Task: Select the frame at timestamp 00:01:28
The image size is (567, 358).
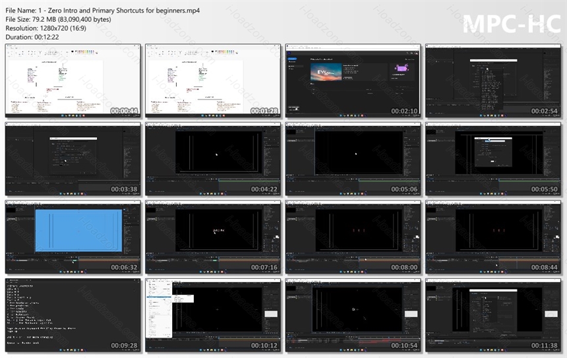Action: [213, 81]
